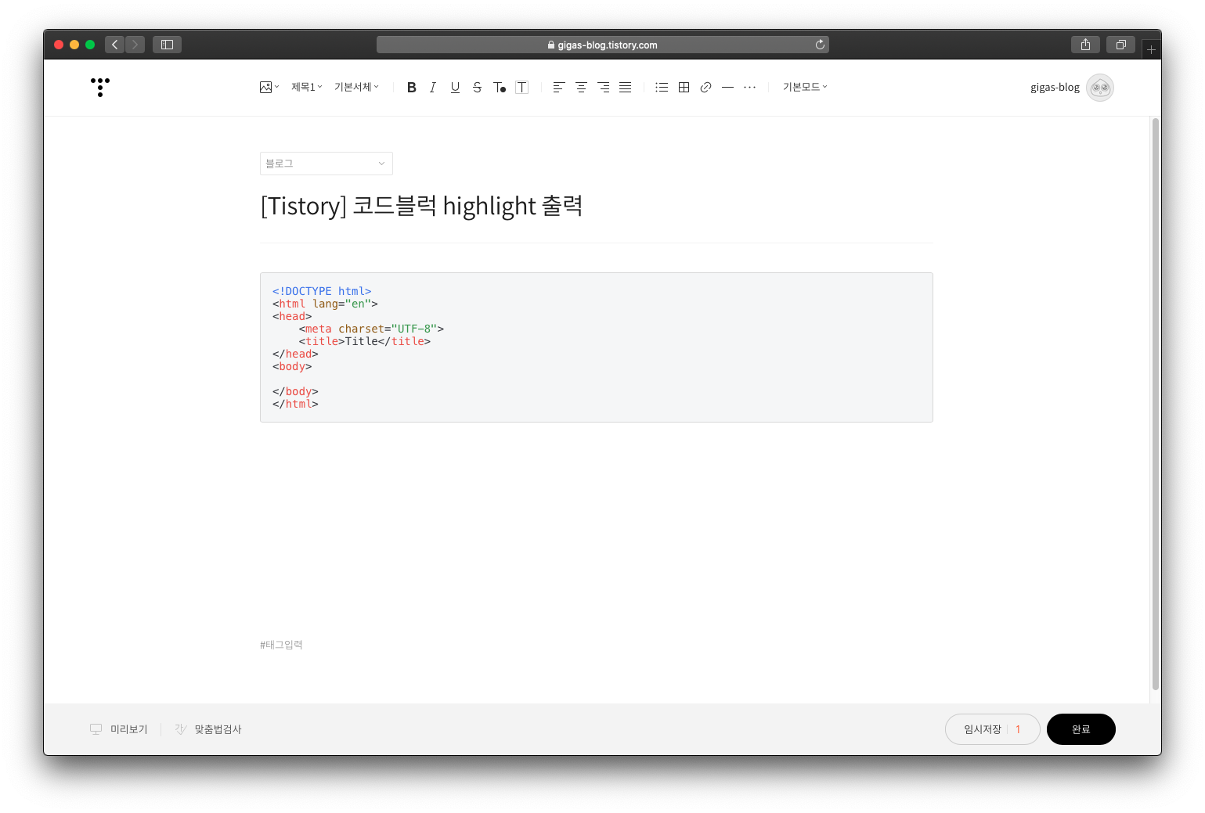1205x813 pixels.
Task: Align text center
Action: click(581, 88)
